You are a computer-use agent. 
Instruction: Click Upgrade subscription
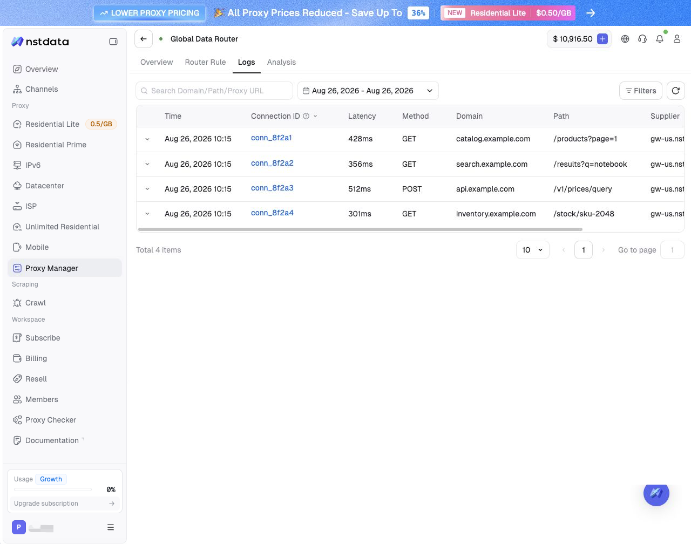click(x=65, y=504)
